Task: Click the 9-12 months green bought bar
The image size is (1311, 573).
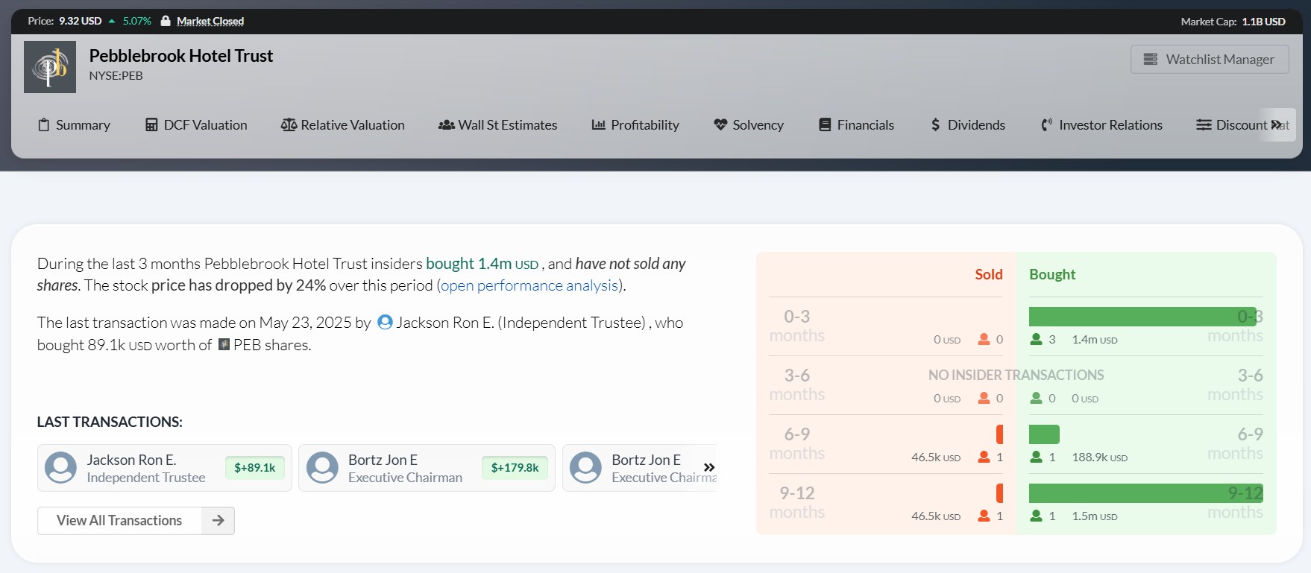Action: point(1145,493)
